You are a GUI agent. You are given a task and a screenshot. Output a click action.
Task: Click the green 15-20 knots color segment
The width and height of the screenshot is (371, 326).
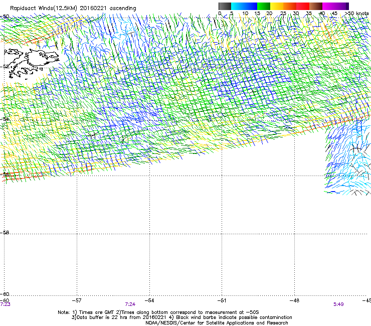click(264, 6)
